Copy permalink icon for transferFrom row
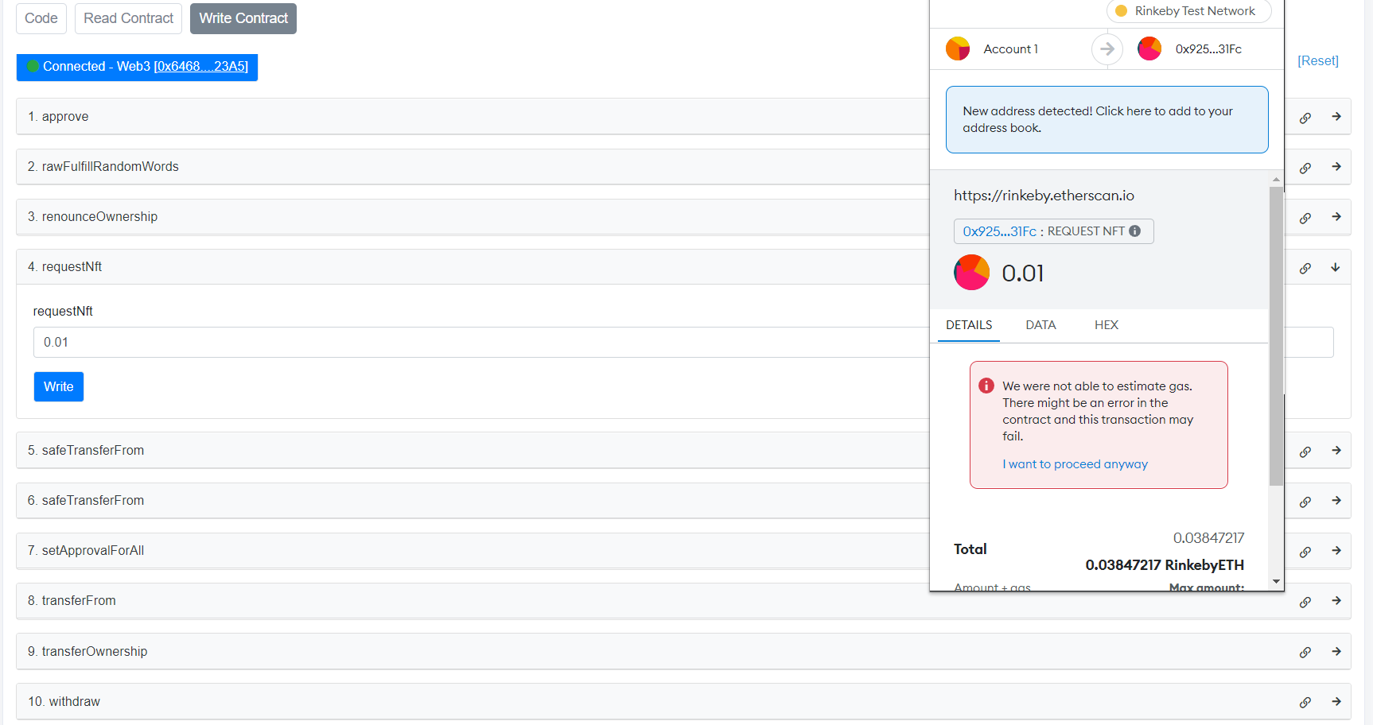 click(1305, 602)
